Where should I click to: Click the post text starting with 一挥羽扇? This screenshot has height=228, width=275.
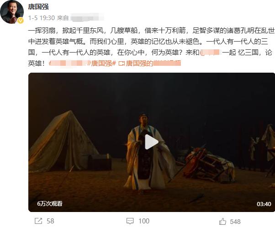[151, 47]
